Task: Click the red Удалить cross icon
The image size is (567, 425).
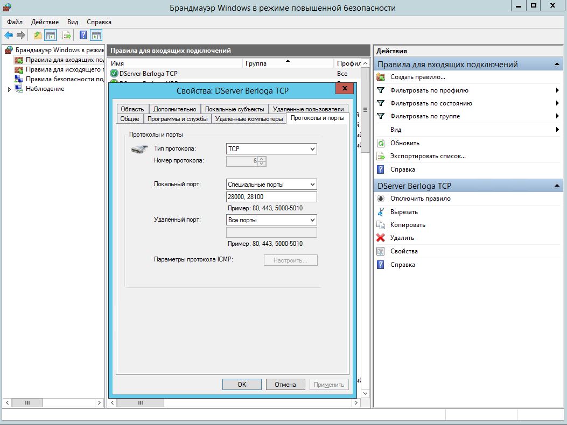Action: (x=380, y=238)
